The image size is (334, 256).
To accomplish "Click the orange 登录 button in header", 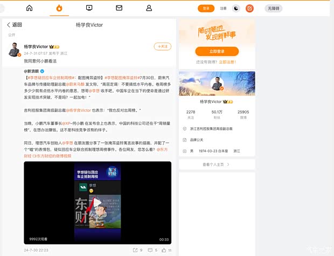I will (206, 8).
